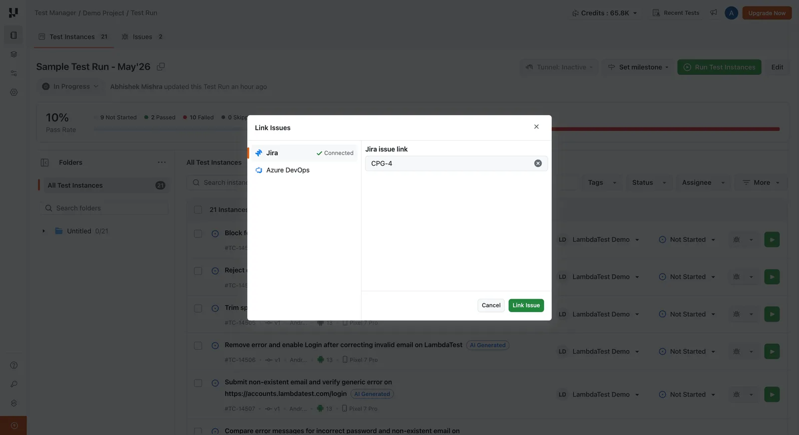The height and width of the screenshot is (435, 799).
Task: Switch to the Issues tab
Action: pyautogui.click(x=142, y=37)
